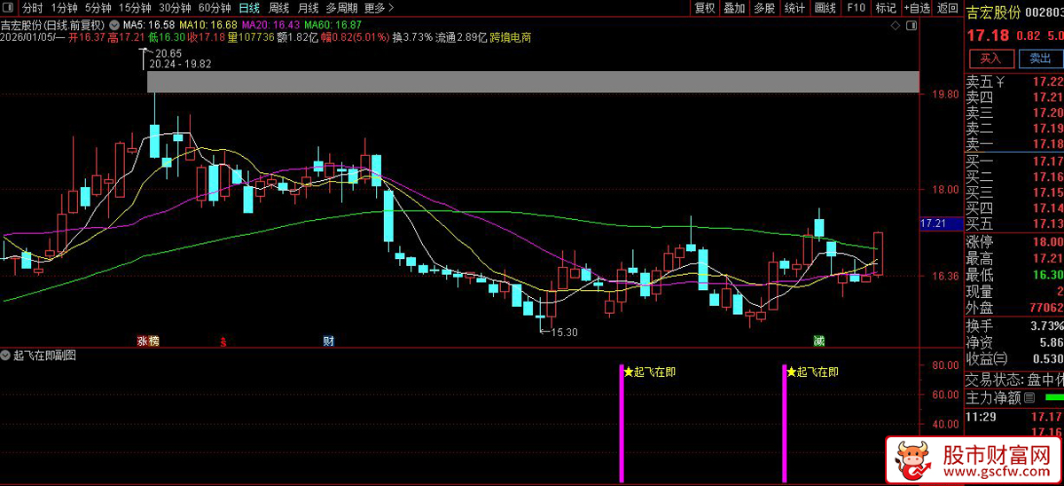Screen dimensions: 1064x486
Task: Click the grey 20.24 - 19.82 resistance band
Action: 533,82
